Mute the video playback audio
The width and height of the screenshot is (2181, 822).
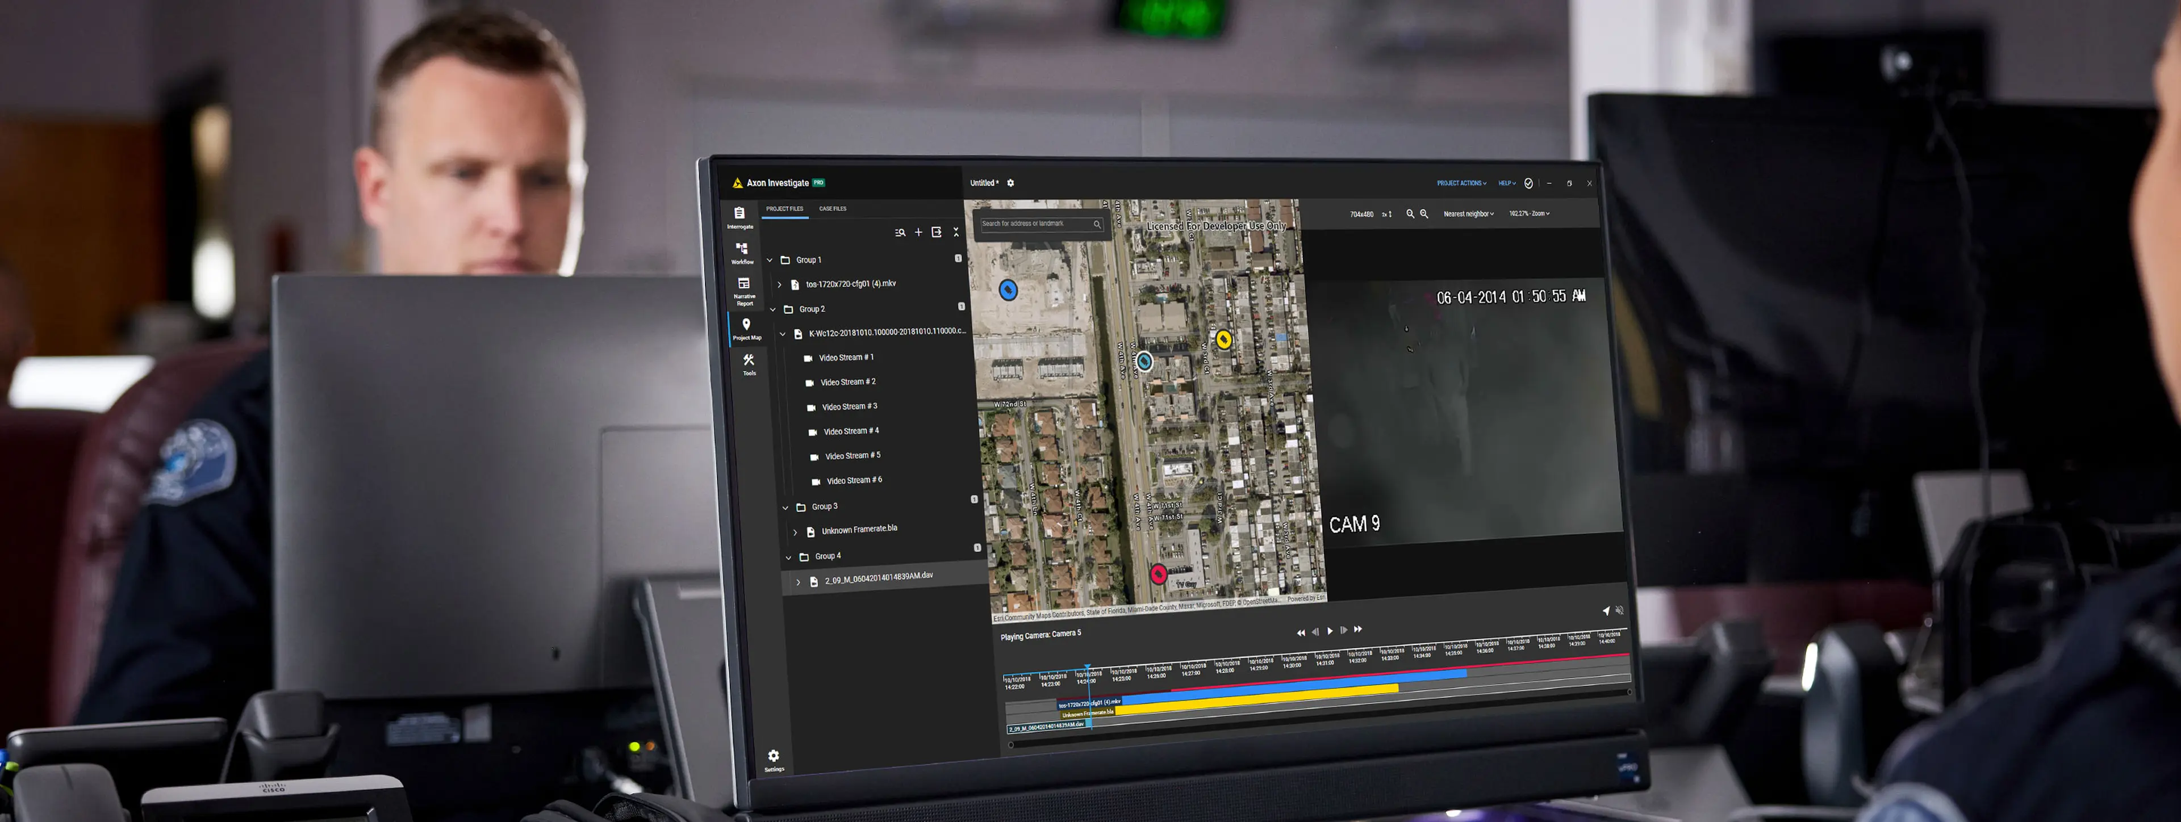pyautogui.click(x=1619, y=610)
